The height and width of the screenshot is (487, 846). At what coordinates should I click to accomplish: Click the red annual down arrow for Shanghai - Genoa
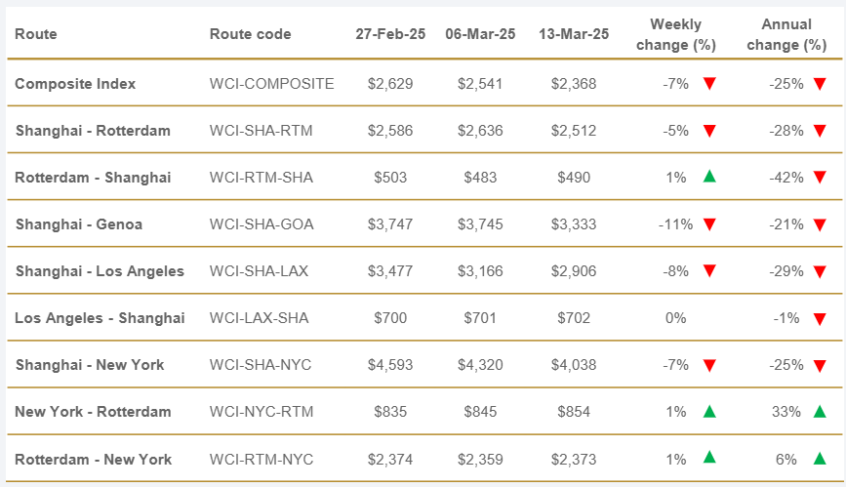click(x=820, y=224)
